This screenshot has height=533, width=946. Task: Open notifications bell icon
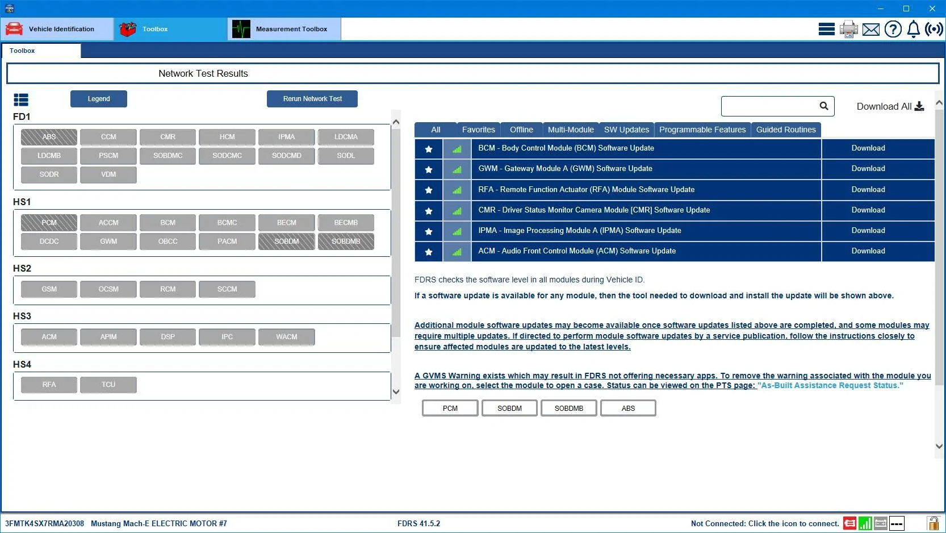pos(913,29)
